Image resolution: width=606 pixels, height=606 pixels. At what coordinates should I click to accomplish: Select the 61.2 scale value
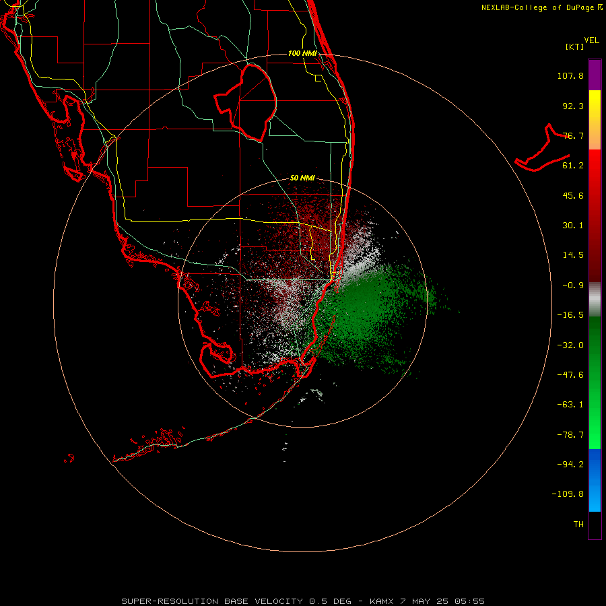point(573,166)
